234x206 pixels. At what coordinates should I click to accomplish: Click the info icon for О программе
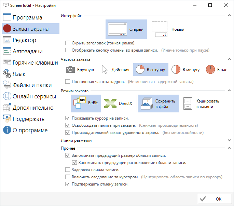(x=7, y=130)
